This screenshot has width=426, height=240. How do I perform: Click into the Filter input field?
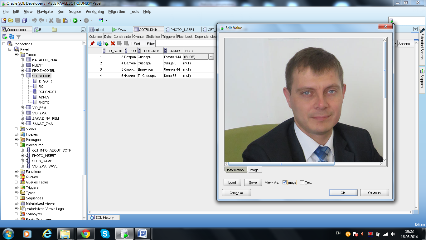point(186,44)
